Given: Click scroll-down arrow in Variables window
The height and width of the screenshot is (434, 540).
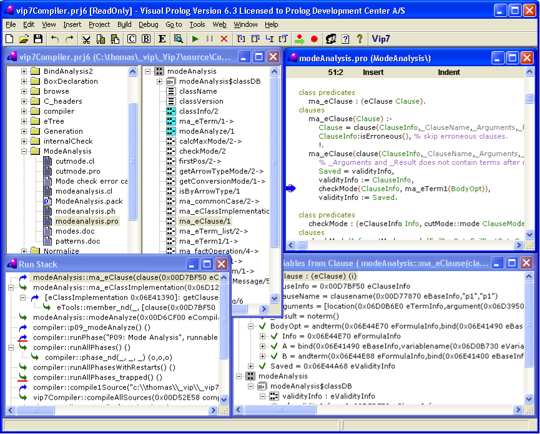Looking at the screenshot, I should (x=529, y=399).
